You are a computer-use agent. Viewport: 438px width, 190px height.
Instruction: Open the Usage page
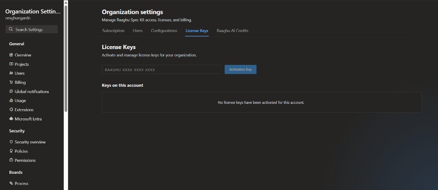point(20,100)
